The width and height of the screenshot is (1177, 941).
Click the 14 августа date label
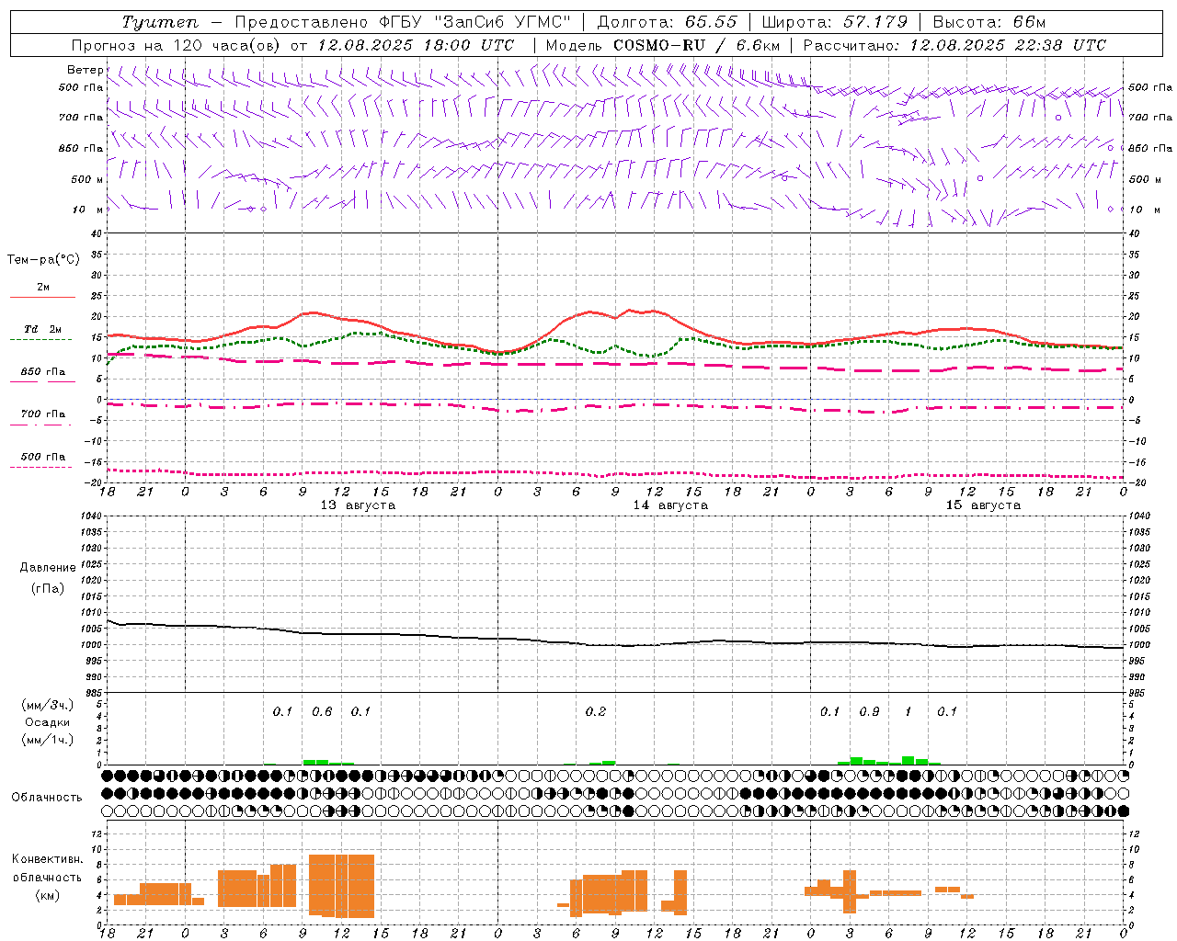[670, 505]
